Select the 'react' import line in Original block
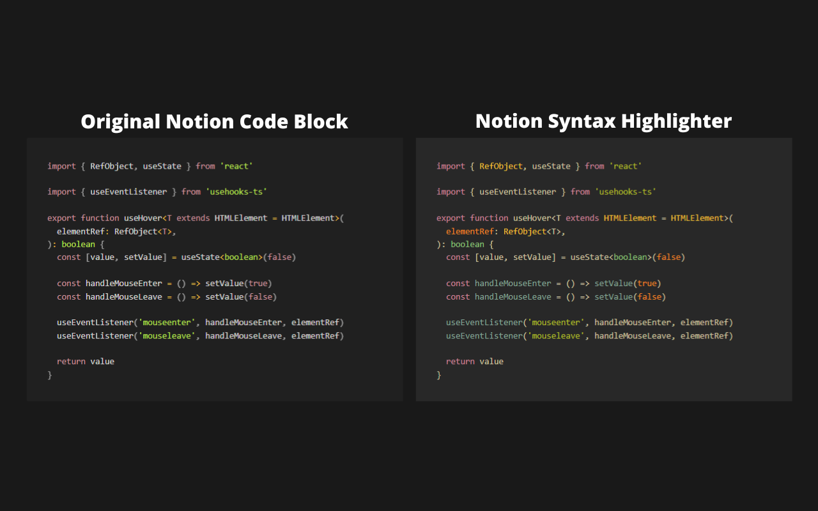The height and width of the screenshot is (511, 818). tap(150, 166)
